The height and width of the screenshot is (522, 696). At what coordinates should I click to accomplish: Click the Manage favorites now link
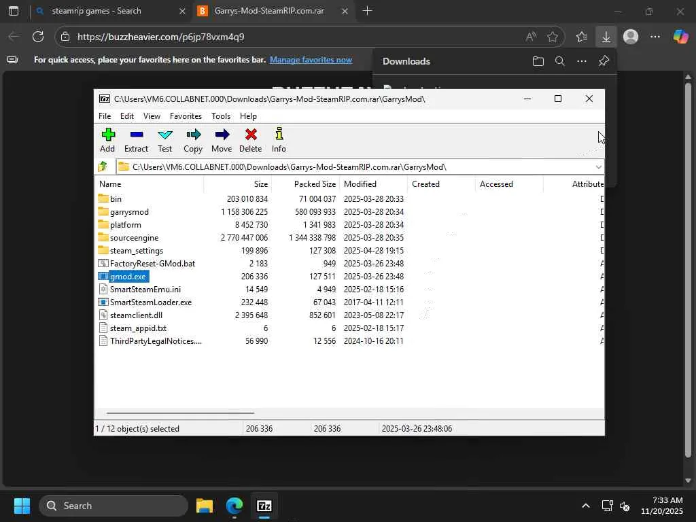click(x=311, y=60)
